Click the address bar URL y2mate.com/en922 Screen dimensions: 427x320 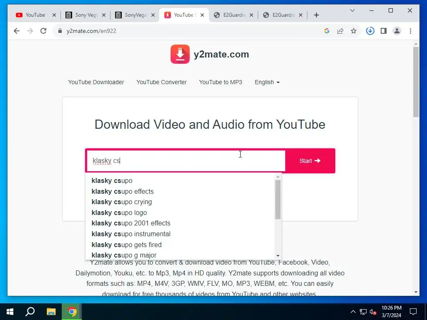(x=91, y=31)
